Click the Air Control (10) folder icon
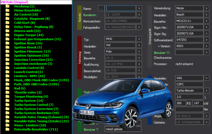The width and height of the screenshot is (212, 134). tap(7, 14)
